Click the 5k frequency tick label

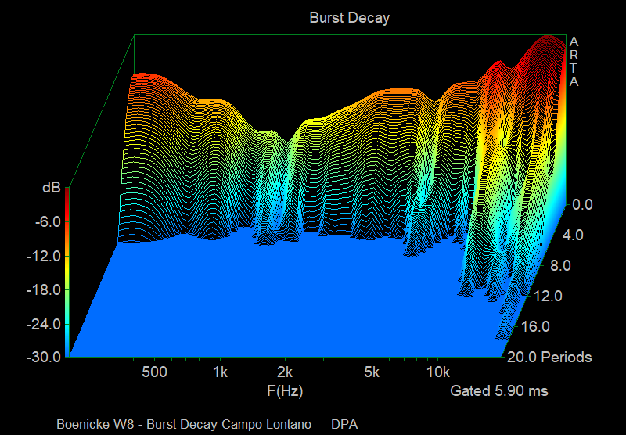click(372, 371)
